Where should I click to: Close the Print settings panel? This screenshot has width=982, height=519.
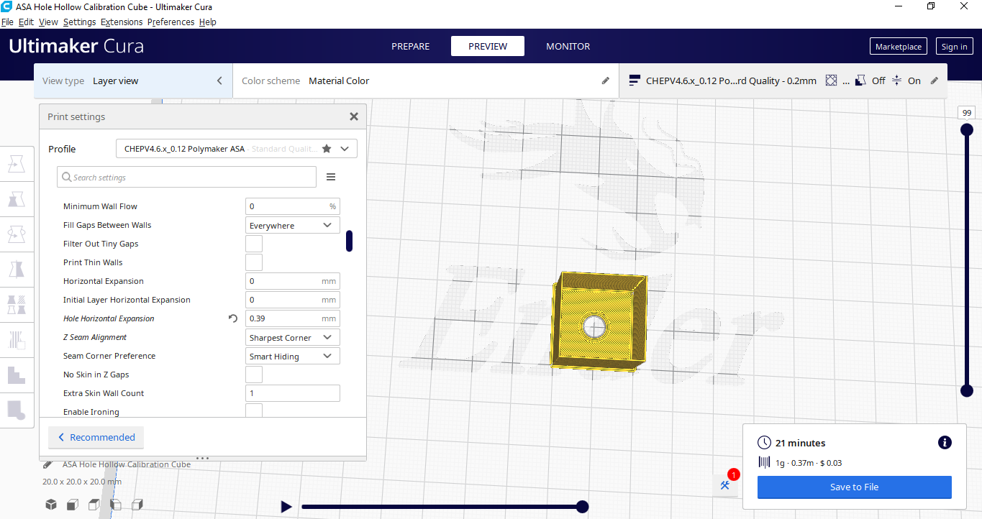(354, 116)
